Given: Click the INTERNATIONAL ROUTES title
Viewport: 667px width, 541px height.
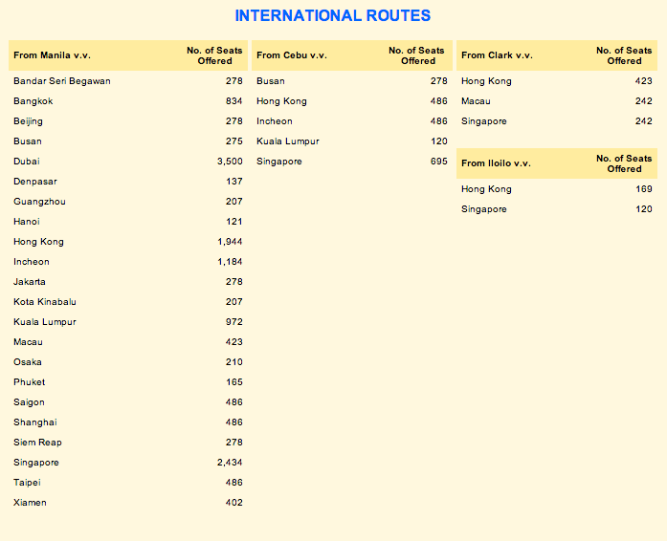Looking at the screenshot, I should (x=333, y=15).
